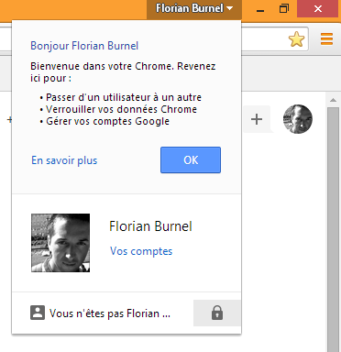
Task: Click the Florian Burnel name in account section
Action: (x=150, y=226)
